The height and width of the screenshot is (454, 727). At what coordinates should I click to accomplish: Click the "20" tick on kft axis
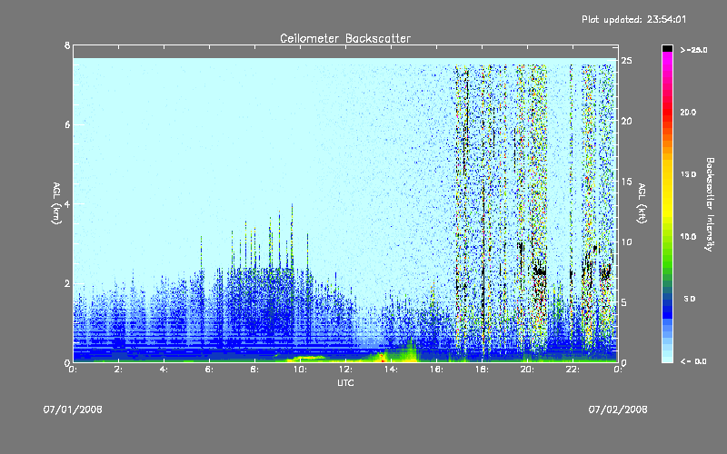[x=626, y=121]
